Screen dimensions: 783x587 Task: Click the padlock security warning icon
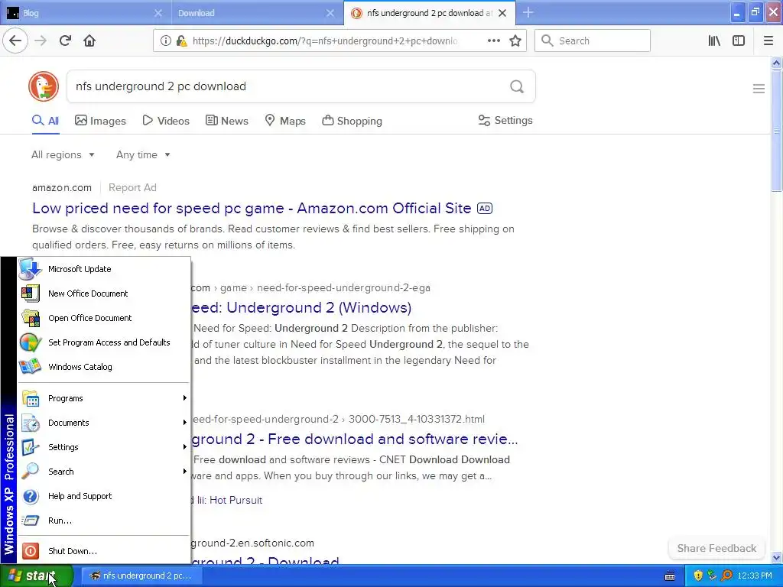click(181, 41)
